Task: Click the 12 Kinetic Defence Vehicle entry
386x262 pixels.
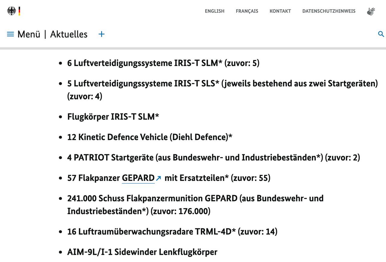Action: click(150, 137)
